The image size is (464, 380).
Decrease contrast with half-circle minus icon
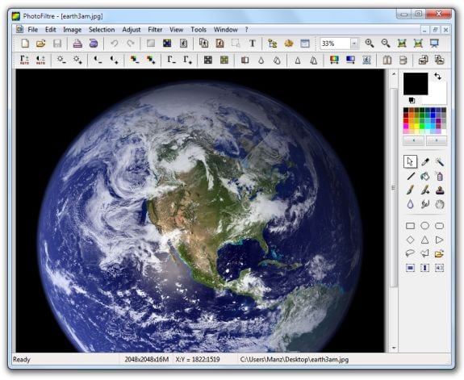(x=98, y=60)
